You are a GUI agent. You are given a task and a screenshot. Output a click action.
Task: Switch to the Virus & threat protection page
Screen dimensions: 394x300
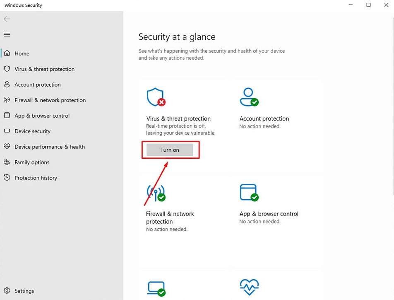(x=44, y=69)
